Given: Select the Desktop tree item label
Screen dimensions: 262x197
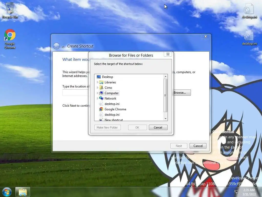Looking at the screenshot, I should coord(107,77).
